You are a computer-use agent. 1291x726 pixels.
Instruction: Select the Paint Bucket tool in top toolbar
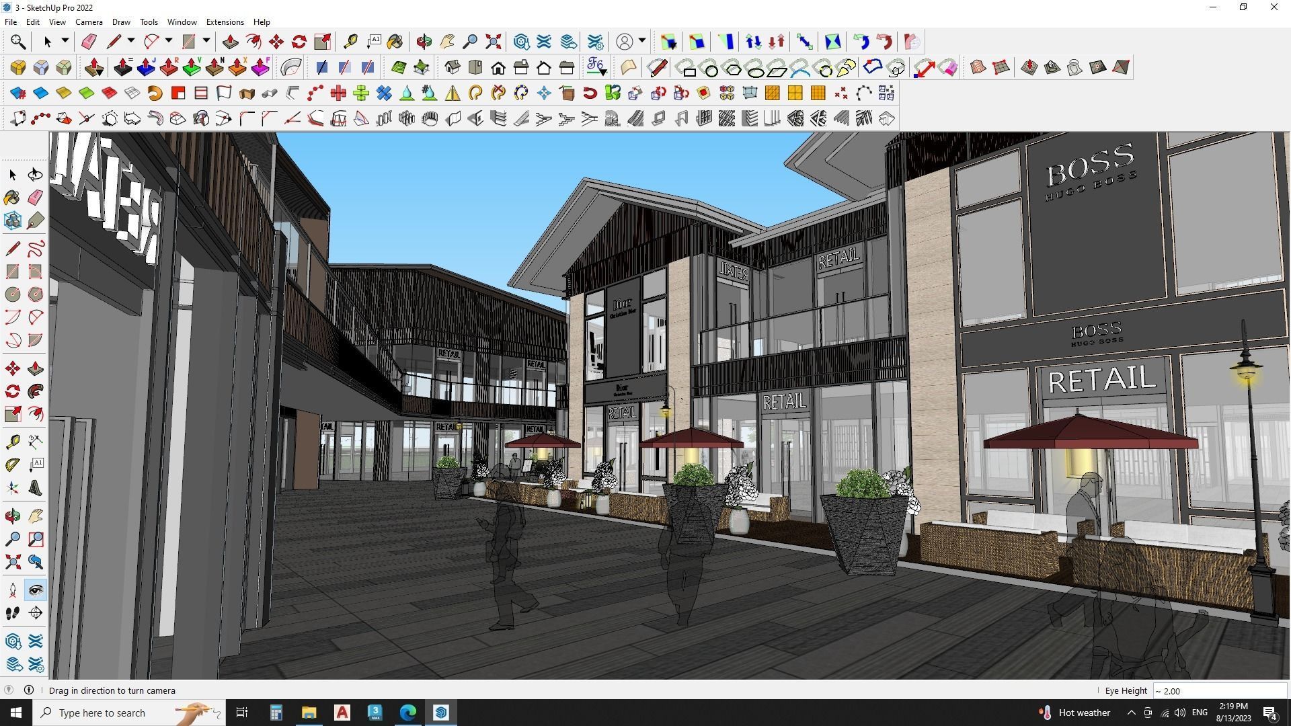(395, 42)
